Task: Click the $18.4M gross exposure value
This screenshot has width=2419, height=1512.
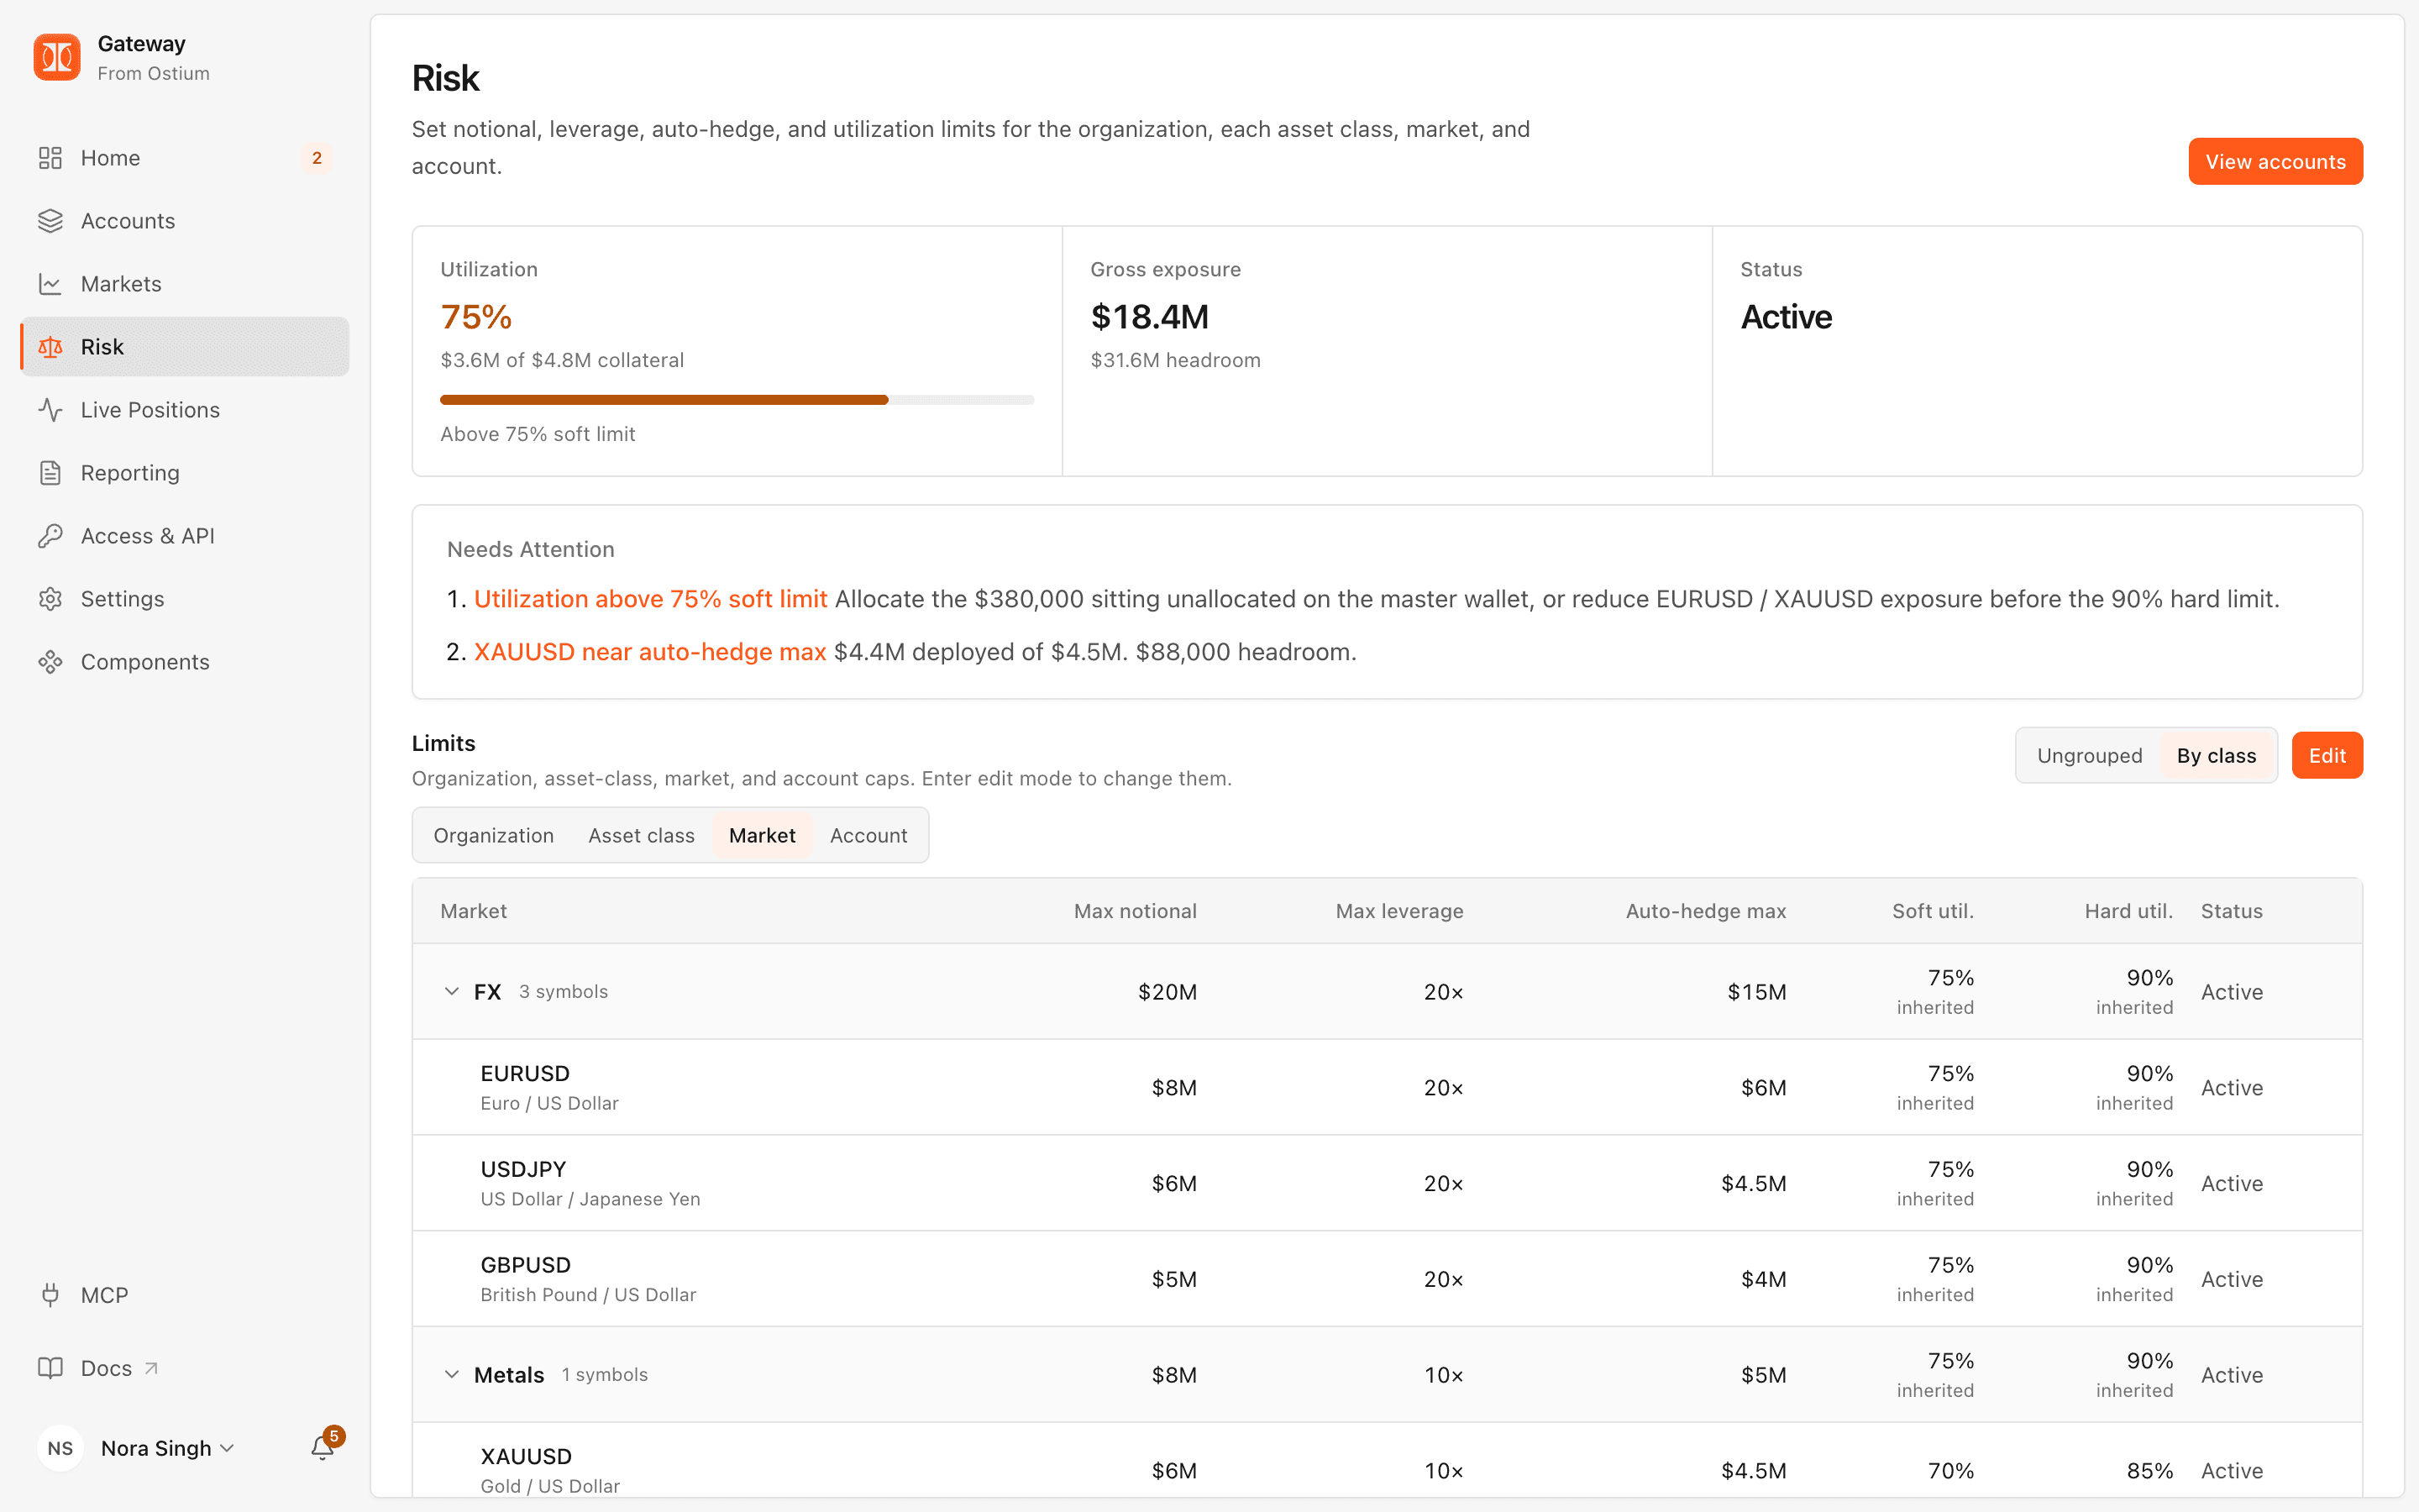Action: [x=1150, y=317]
